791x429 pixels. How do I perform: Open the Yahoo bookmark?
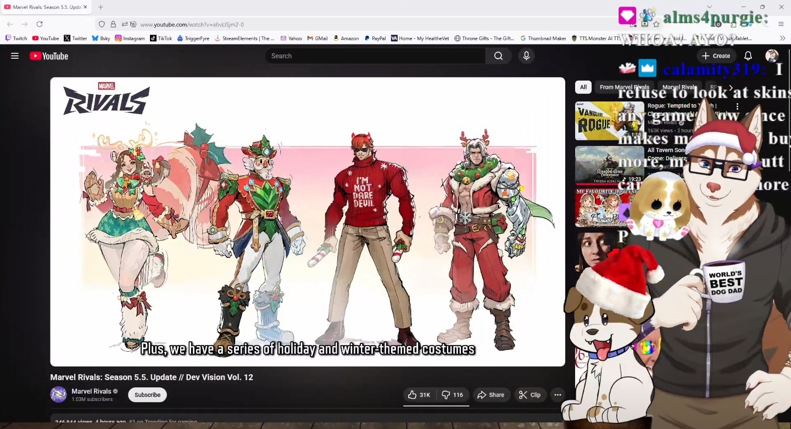coord(291,38)
